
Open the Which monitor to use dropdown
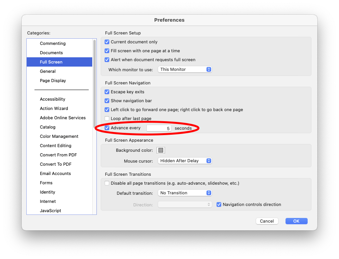point(185,69)
